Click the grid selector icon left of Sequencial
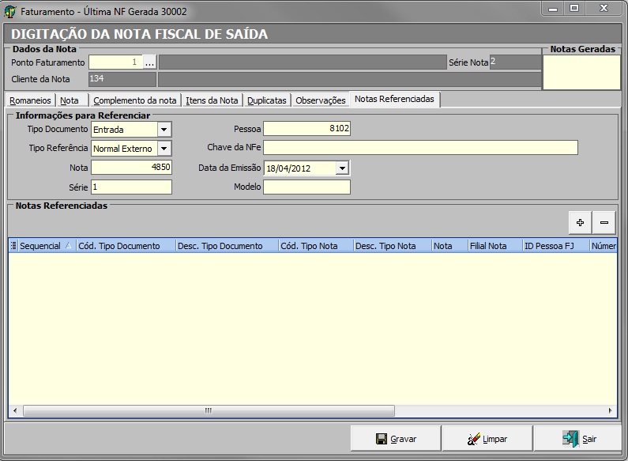This screenshot has width=628, height=461. 13,246
